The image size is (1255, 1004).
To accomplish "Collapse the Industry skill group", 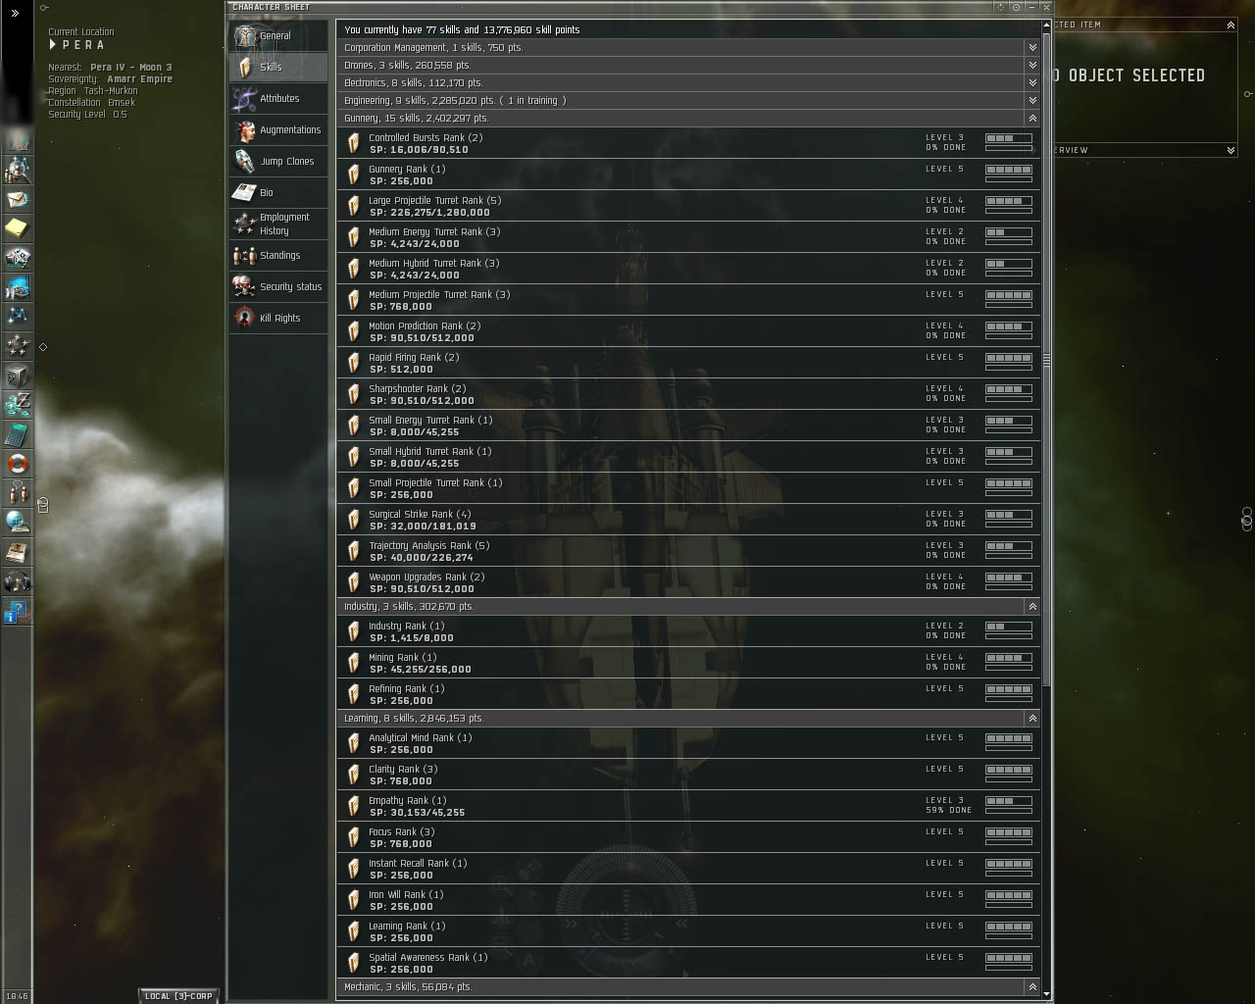I will click(1032, 606).
